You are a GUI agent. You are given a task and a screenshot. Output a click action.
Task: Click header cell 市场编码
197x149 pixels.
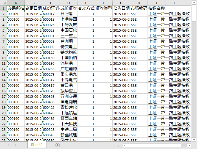[x=139, y=8]
